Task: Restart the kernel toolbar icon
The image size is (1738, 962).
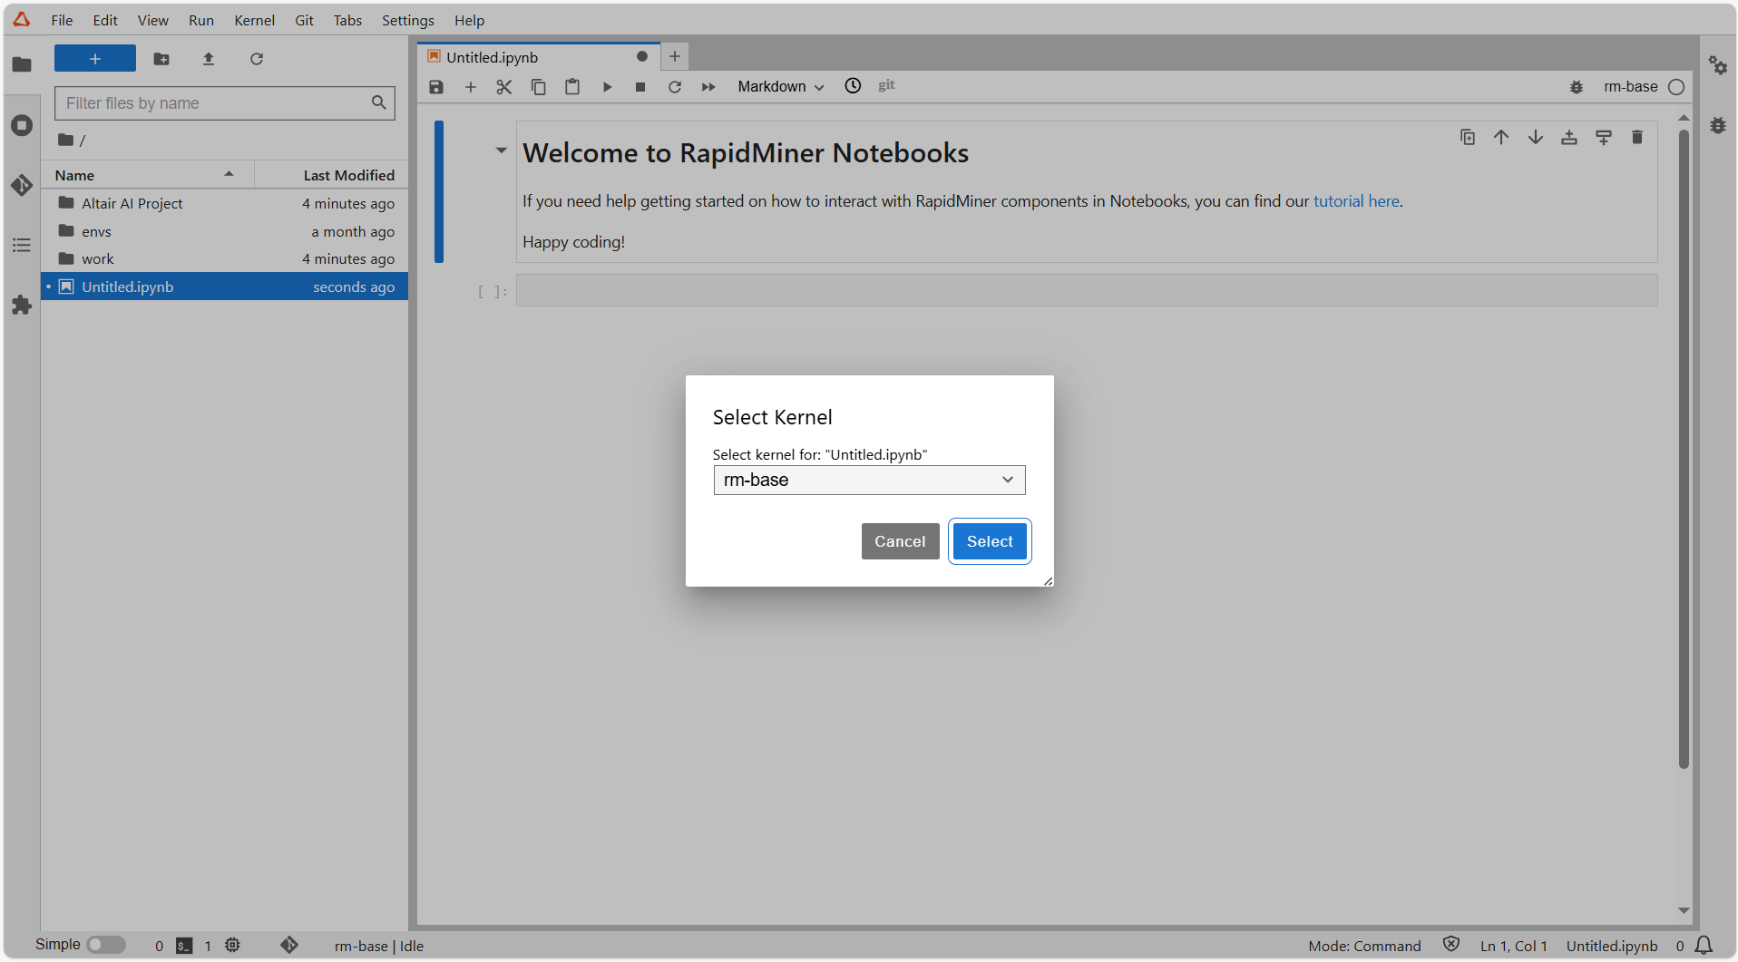Action: click(x=675, y=87)
